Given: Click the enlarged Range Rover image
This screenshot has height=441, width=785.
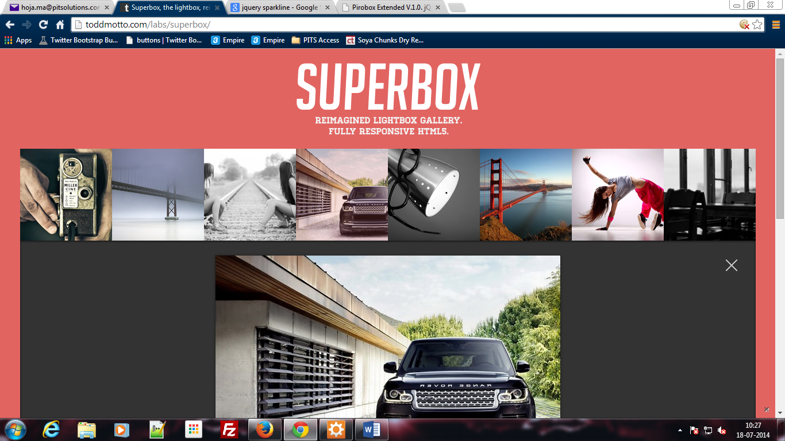Looking at the screenshot, I should 388,336.
